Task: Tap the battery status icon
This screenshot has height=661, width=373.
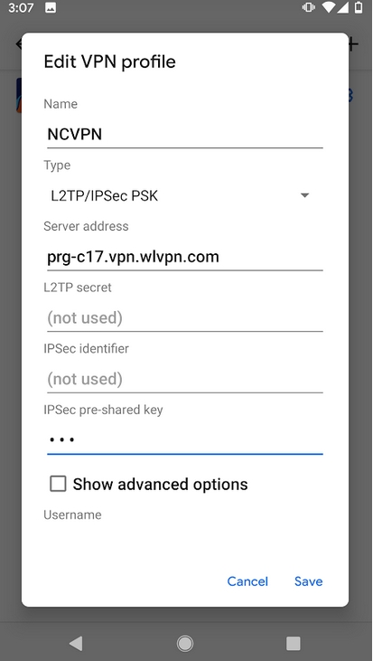Action: coord(359,7)
